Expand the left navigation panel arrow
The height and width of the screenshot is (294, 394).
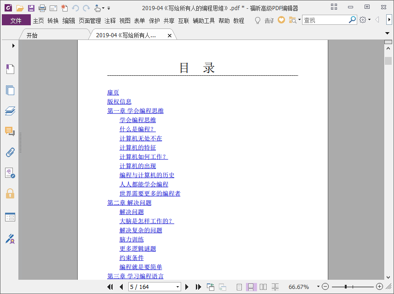(x=13, y=45)
